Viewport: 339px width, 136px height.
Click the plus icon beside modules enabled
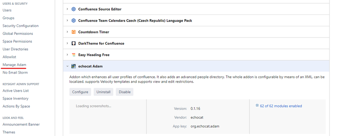(x=257, y=106)
